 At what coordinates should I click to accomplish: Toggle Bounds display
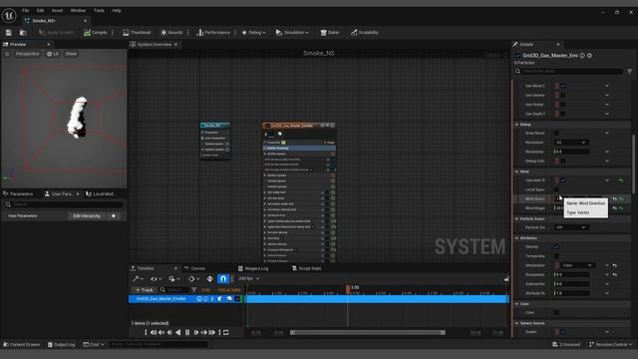point(171,33)
